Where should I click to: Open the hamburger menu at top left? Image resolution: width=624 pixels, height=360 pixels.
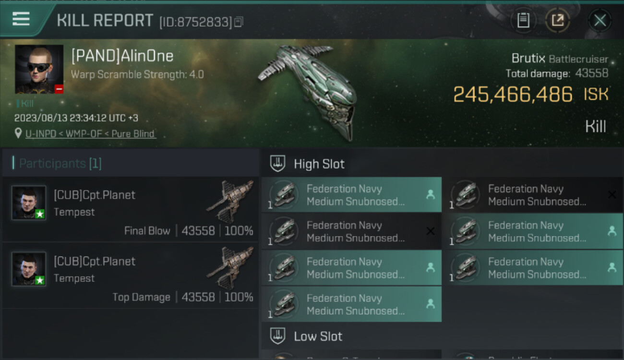[x=21, y=19]
